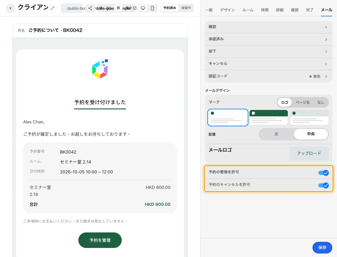Select the 予約済み preview state
The height and width of the screenshot is (257, 337).
coord(170,8)
